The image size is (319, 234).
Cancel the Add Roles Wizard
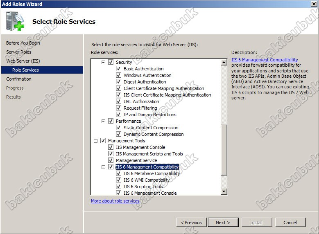(290, 223)
